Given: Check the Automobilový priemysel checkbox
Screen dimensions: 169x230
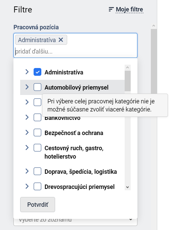Looking at the screenshot, I should pos(37,87).
